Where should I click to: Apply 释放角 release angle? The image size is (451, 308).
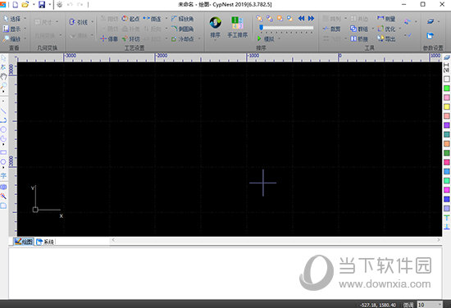(x=182, y=19)
